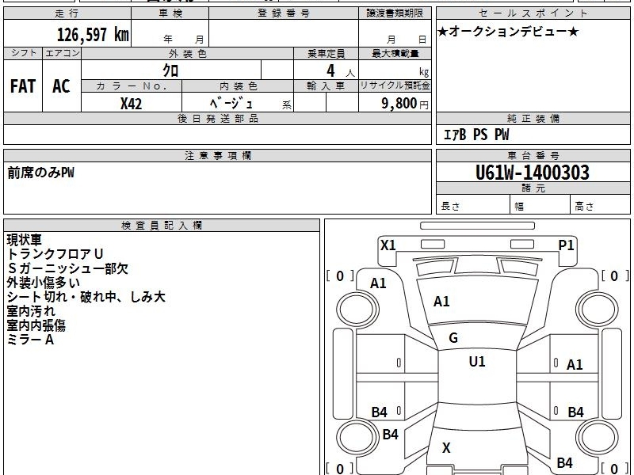This screenshot has height=475, width=634.
Task: Click the 乗車定員 header
Action: point(326,53)
